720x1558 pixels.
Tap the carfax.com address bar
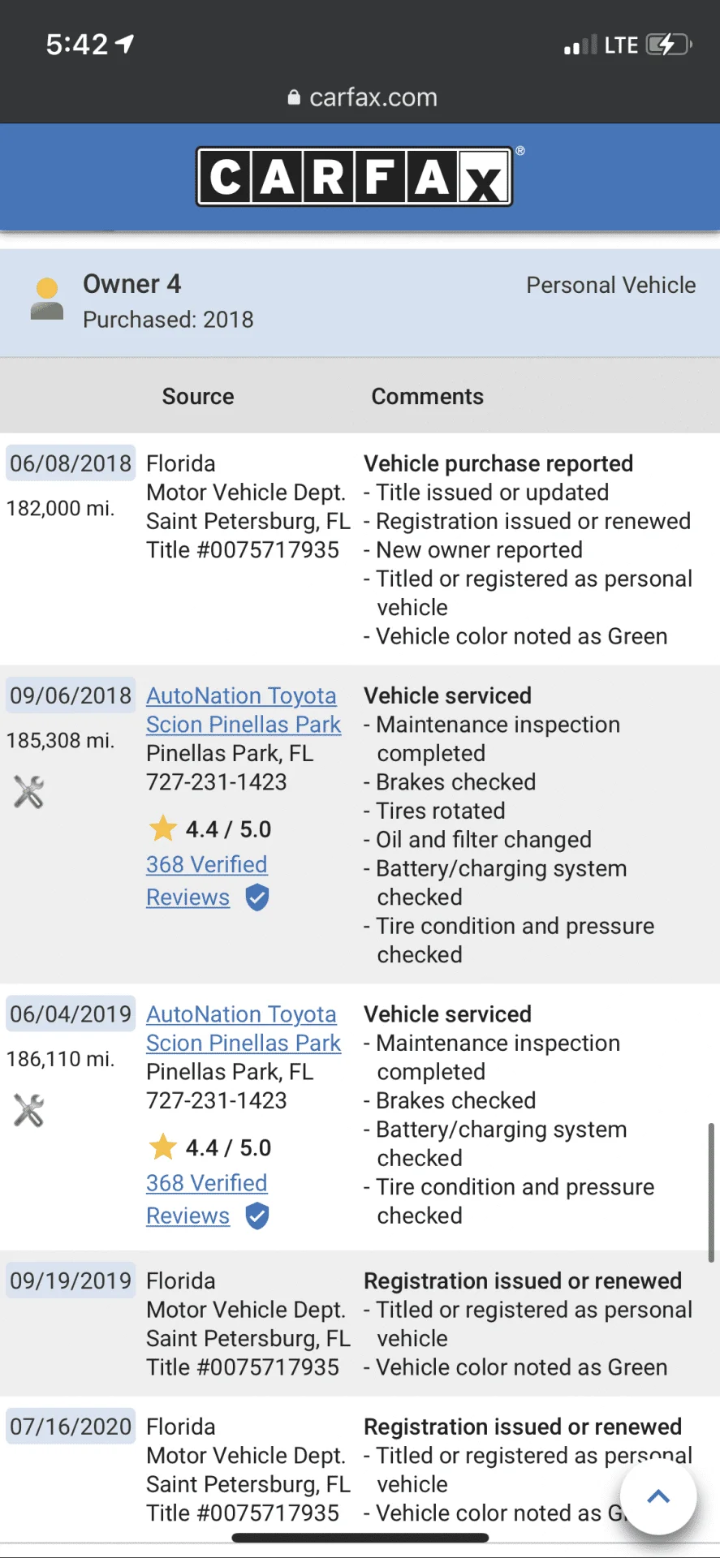362,98
